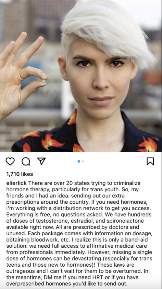Select the blue first carousel dot
The height and width of the screenshot is (289, 162).
pyautogui.click(x=79, y=161)
